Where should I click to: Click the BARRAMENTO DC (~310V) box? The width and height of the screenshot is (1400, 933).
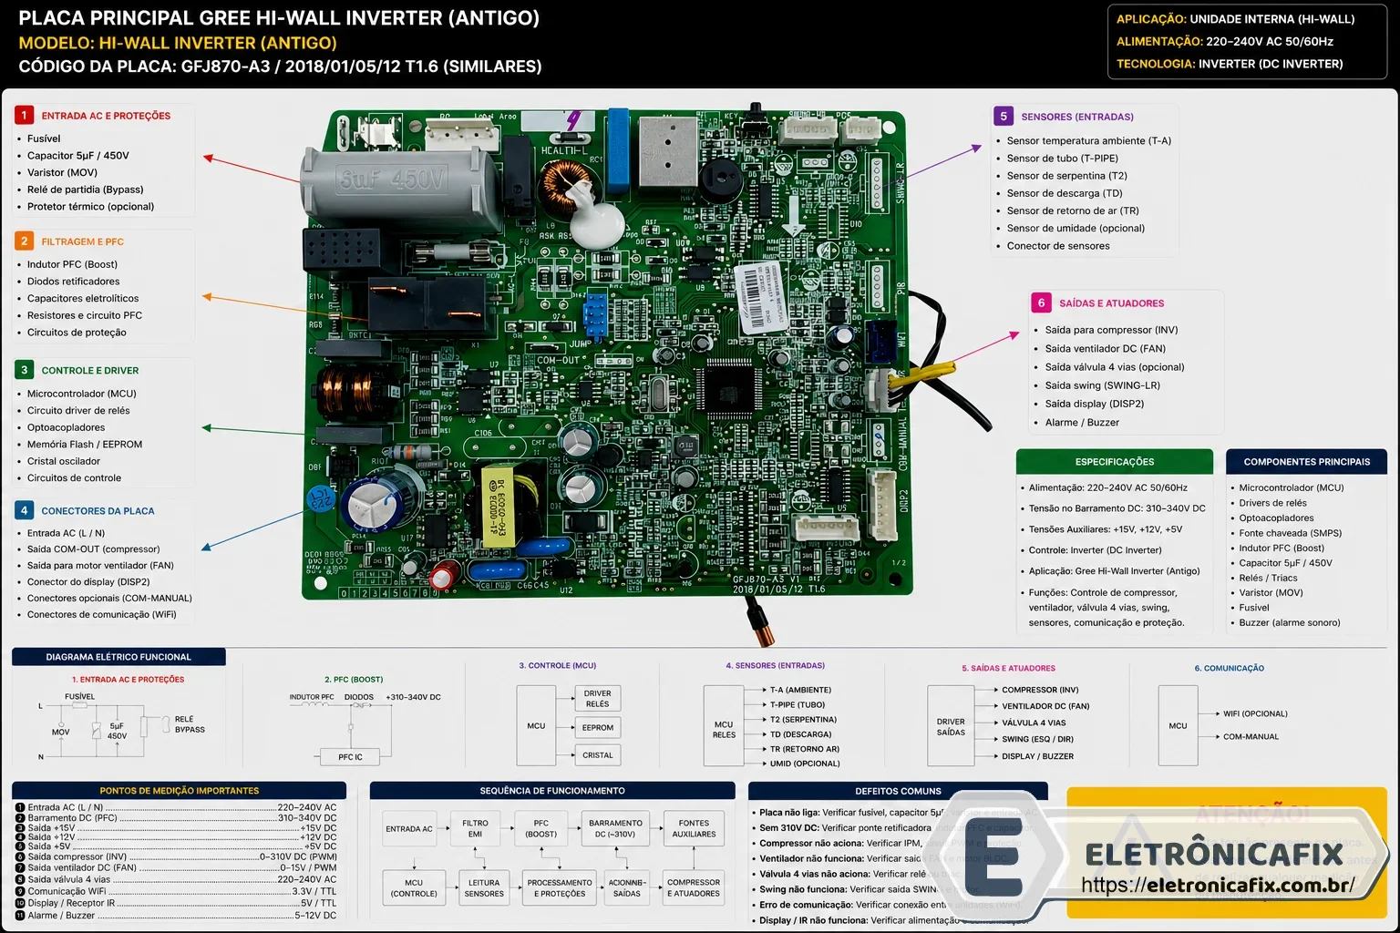point(615,828)
